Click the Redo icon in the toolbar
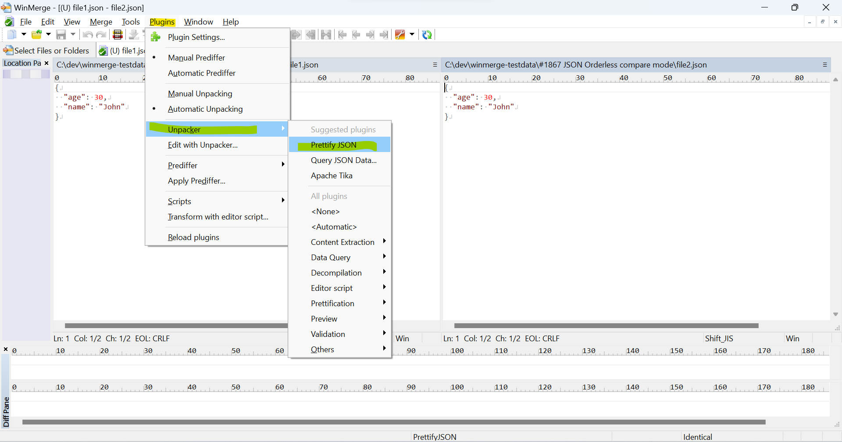Image resolution: width=842 pixels, height=442 pixels. (x=101, y=35)
